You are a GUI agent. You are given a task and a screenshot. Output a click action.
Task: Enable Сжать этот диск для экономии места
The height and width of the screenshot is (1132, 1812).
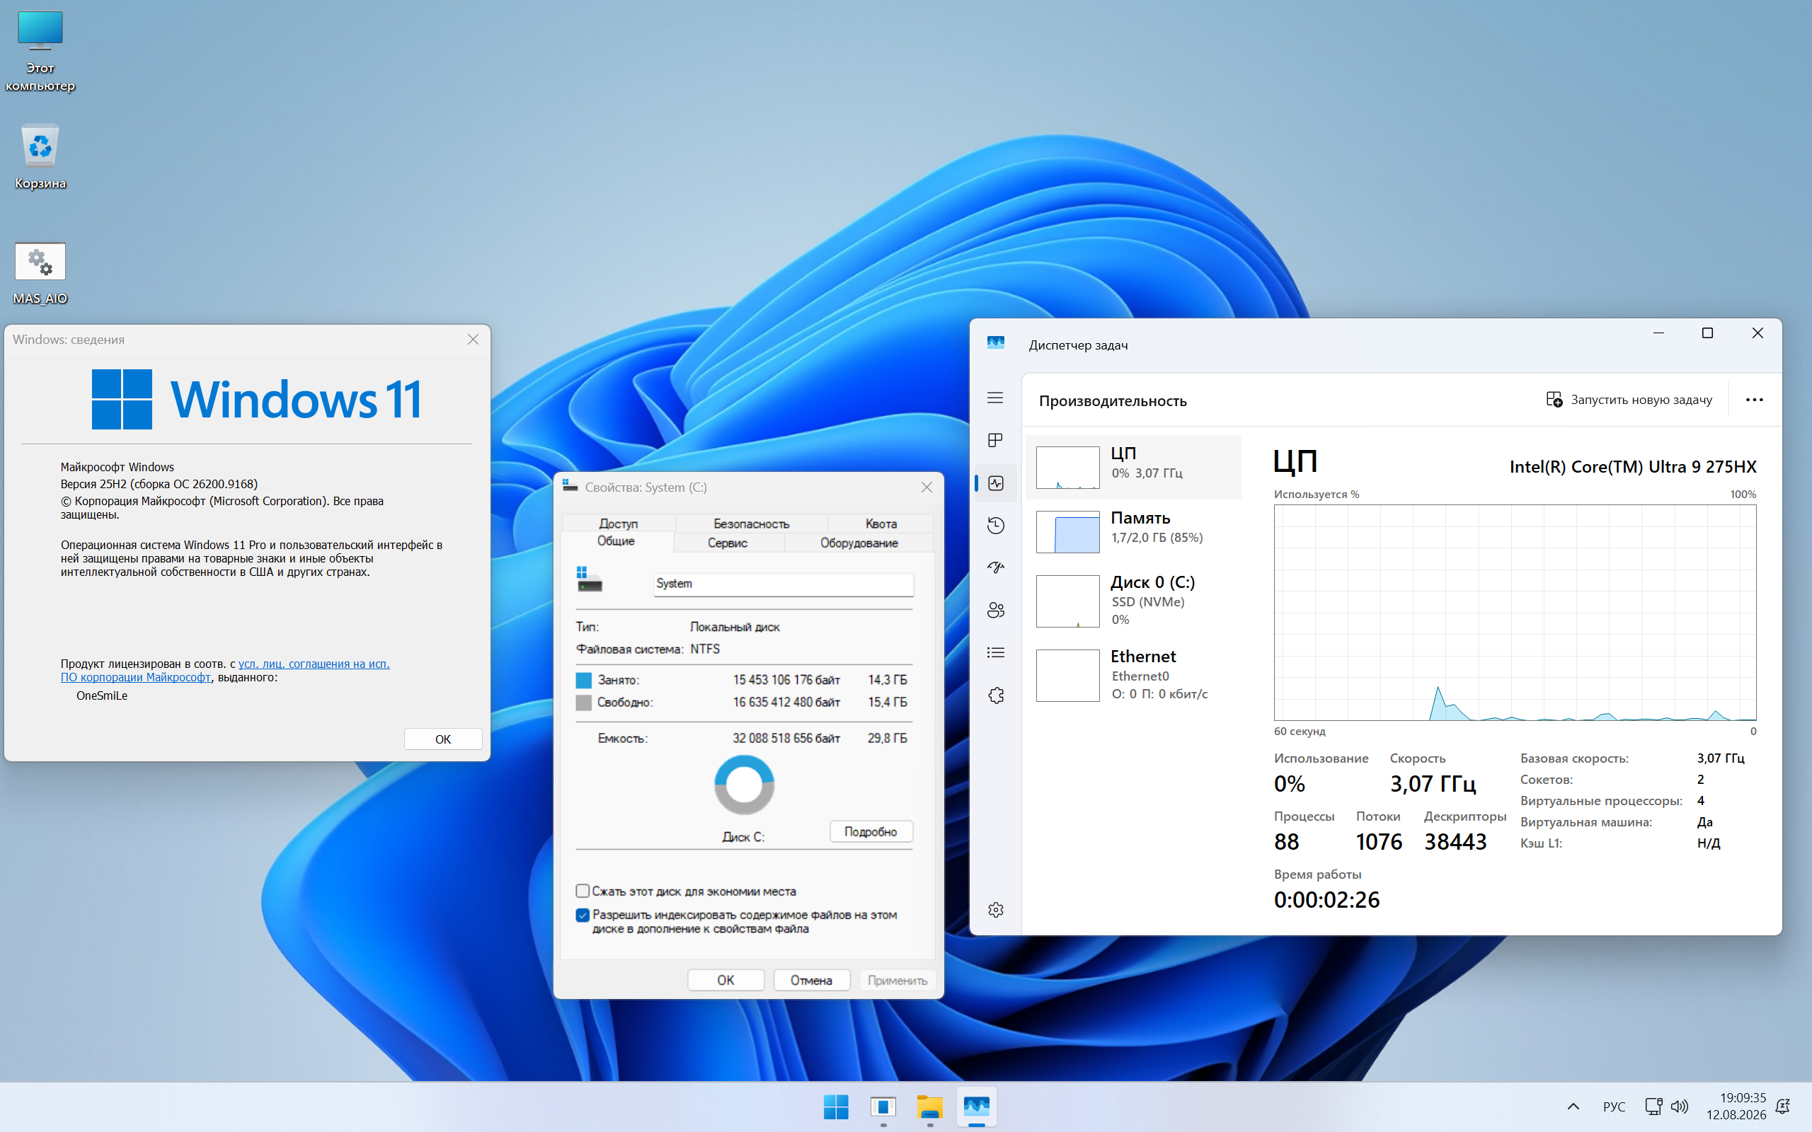(583, 891)
